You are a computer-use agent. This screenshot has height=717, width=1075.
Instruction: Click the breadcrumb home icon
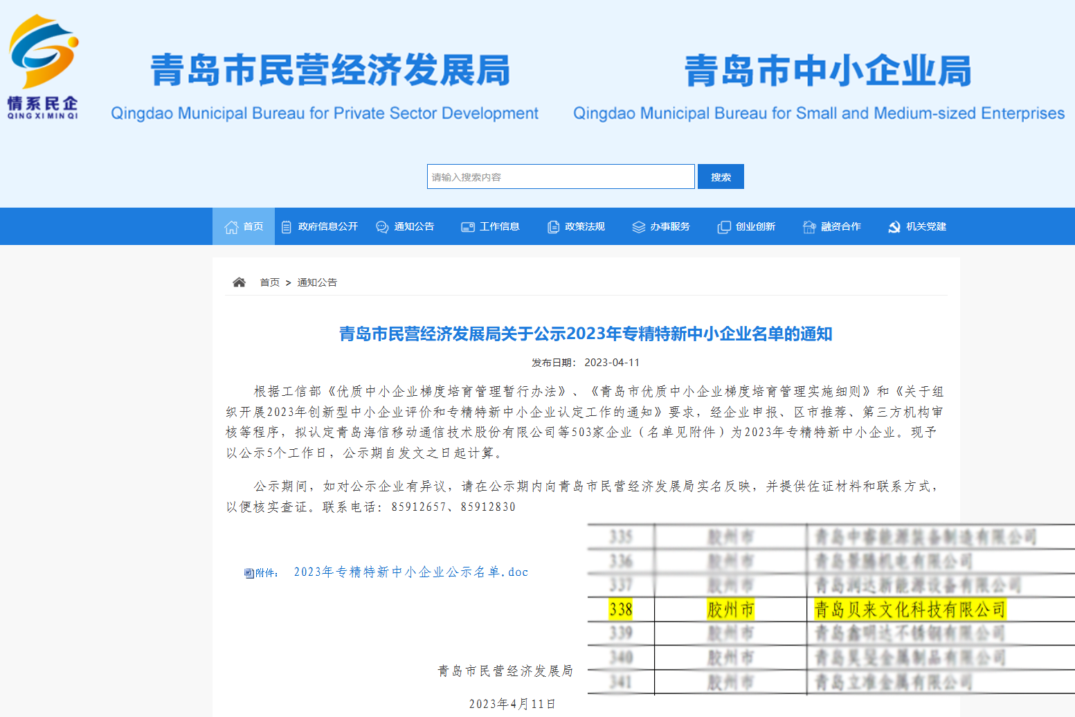pyautogui.click(x=239, y=281)
